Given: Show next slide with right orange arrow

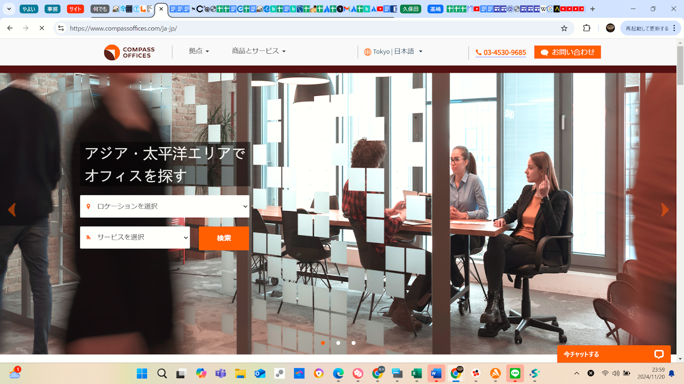Looking at the screenshot, I should point(665,209).
